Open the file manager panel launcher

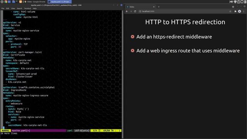(14, 2)
